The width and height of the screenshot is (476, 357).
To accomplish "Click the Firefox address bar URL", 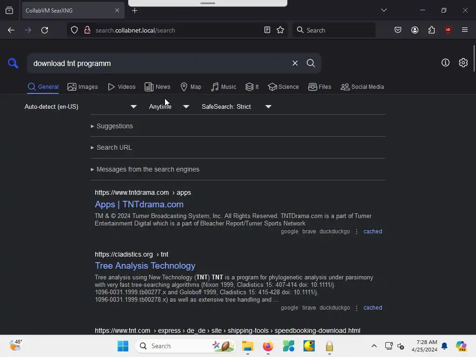I will [x=176, y=30].
